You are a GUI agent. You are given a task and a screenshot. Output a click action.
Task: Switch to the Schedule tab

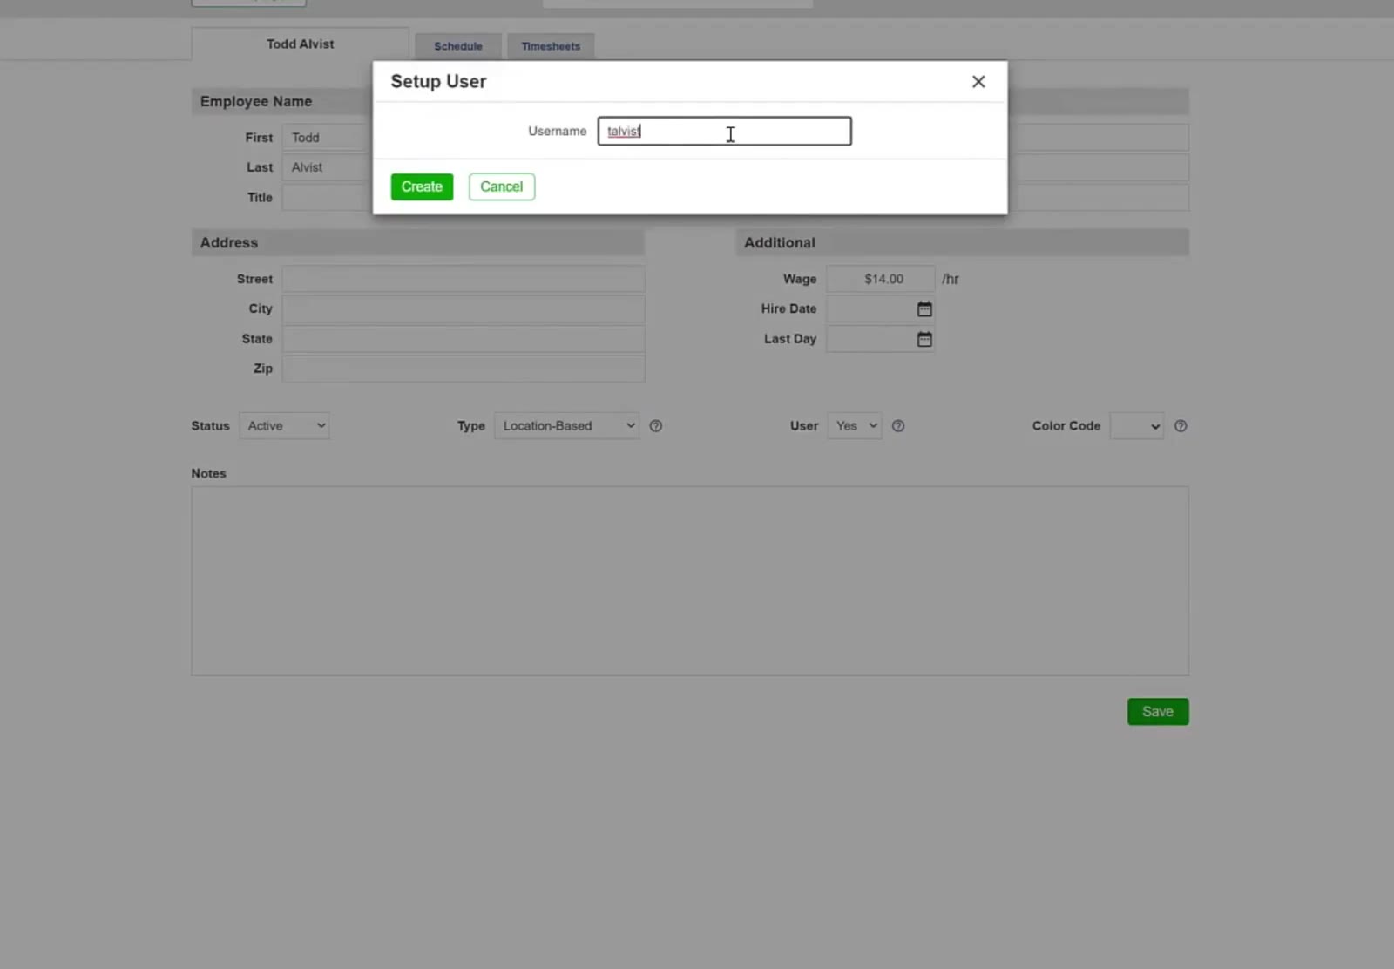point(458,46)
